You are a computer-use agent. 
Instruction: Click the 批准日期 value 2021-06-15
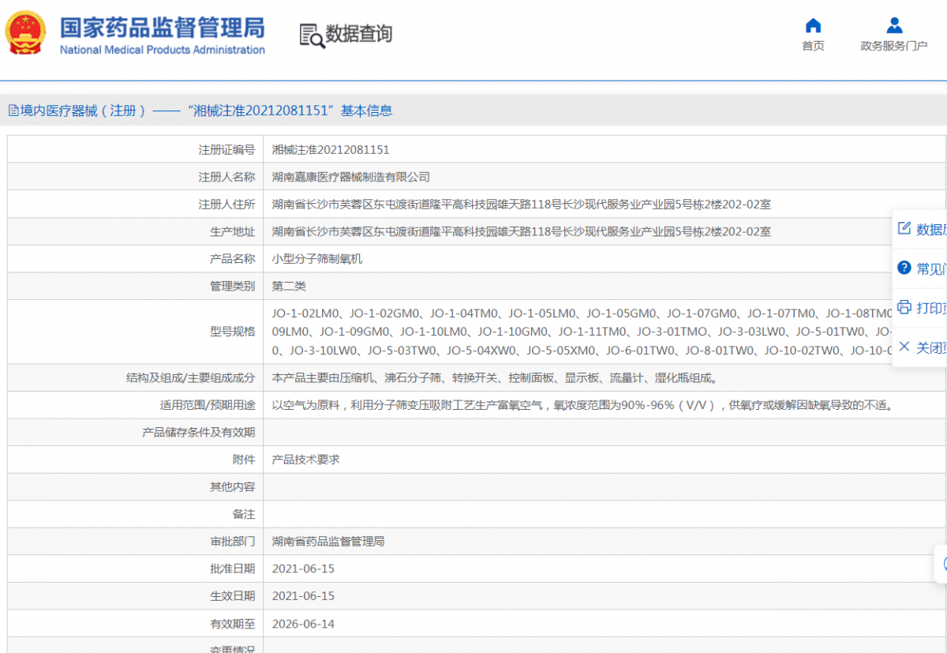click(303, 569)
